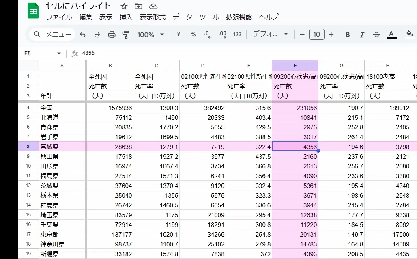
Task: Click the move to folder icon
Action: click(138, 6)
